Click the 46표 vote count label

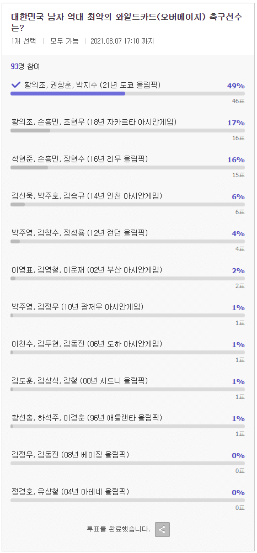[238, 101]
